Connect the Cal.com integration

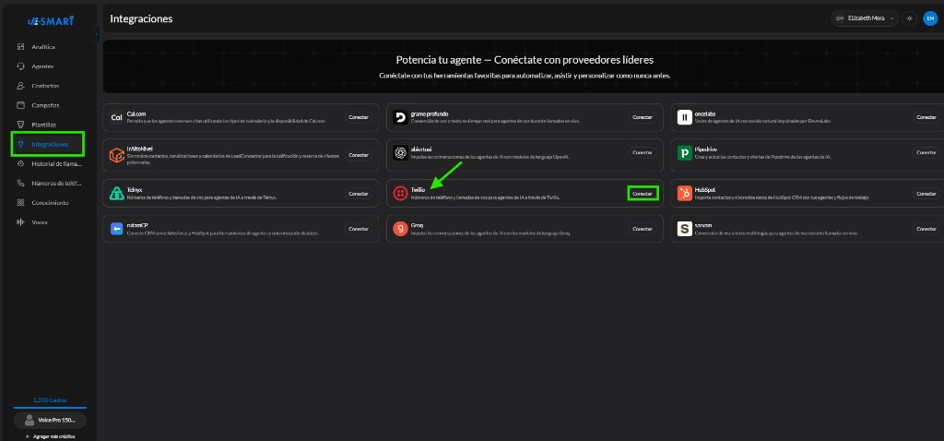tap(359, 117)
